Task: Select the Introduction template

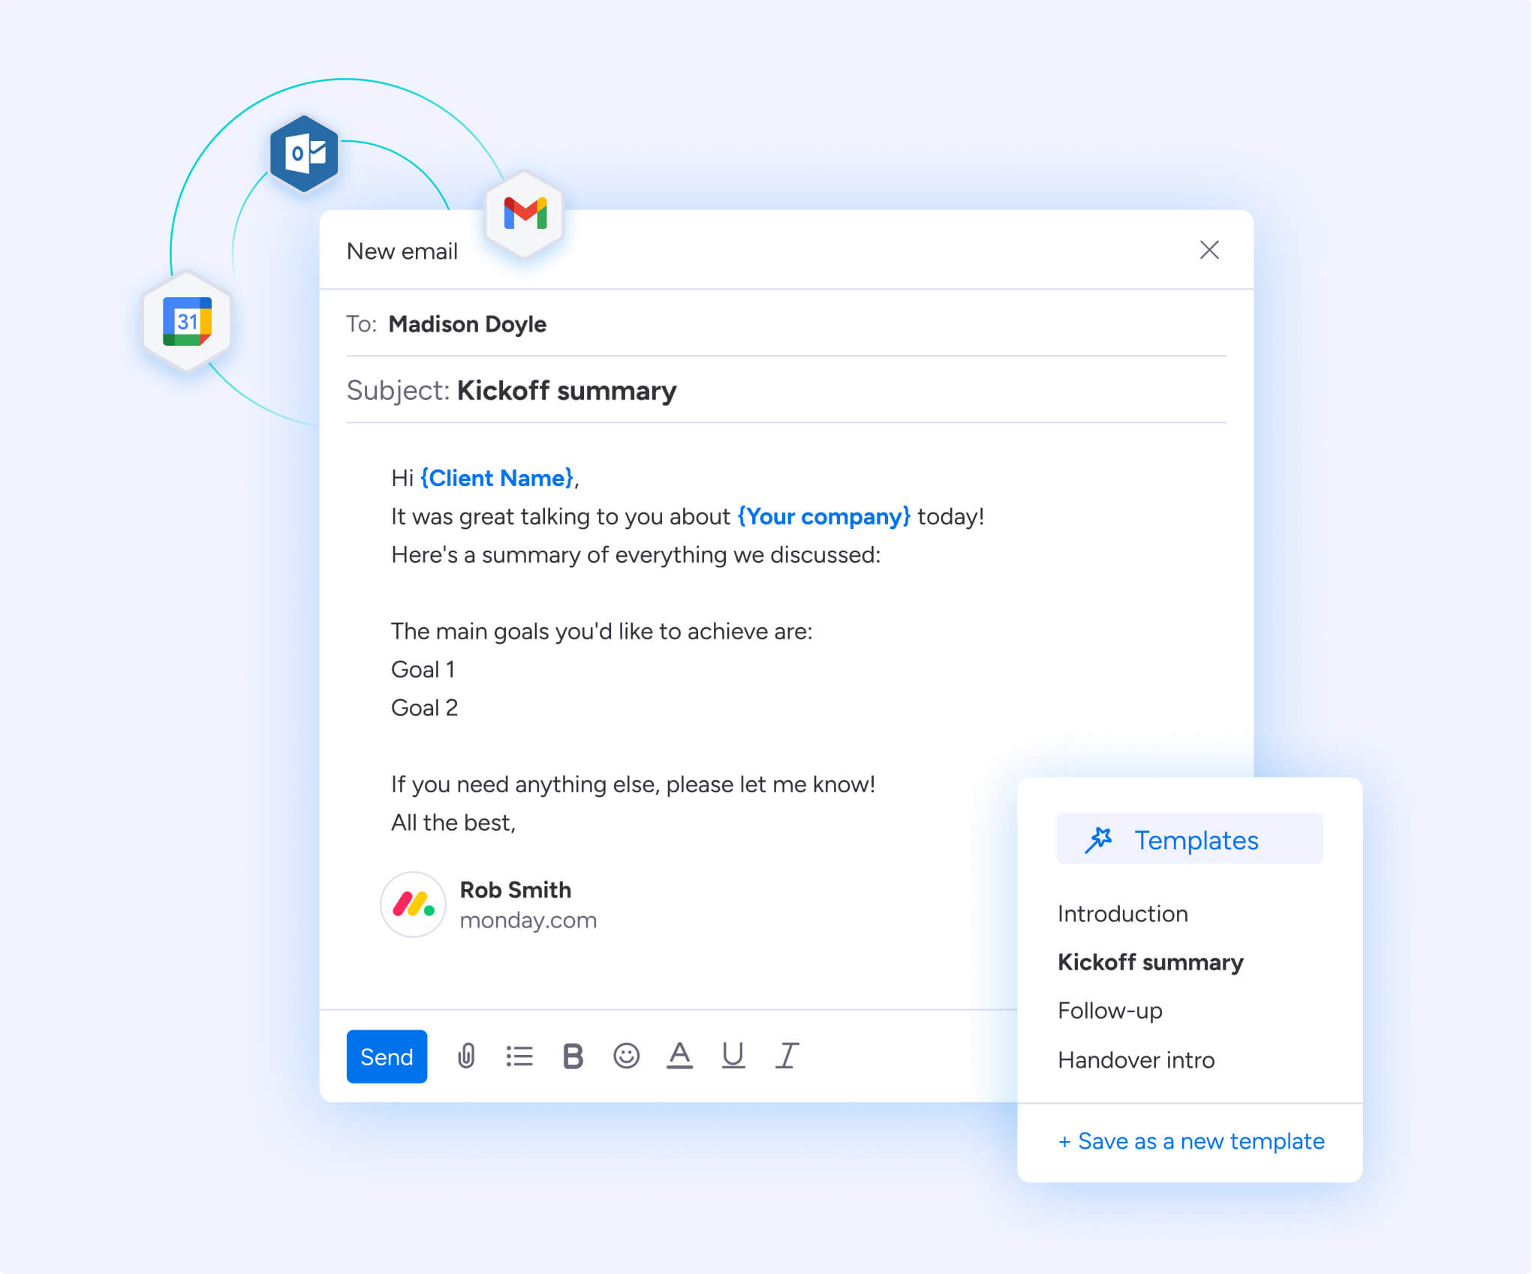Action: tap(1122, 913)
